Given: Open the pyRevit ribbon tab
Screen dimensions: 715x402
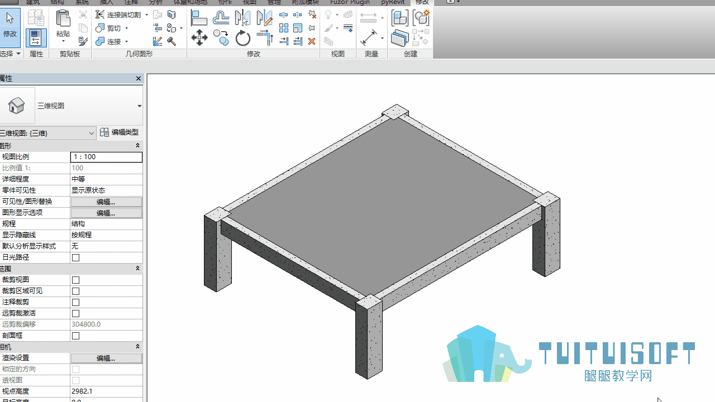Looking at the screenshot, I should pyautogui.click(x=393, y=2).
